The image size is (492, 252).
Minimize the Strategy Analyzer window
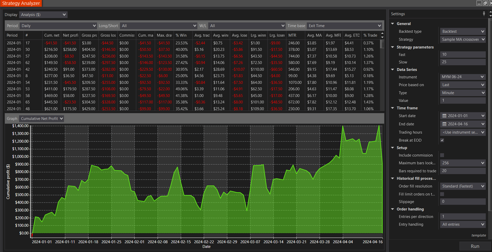(x=479, y=3)
